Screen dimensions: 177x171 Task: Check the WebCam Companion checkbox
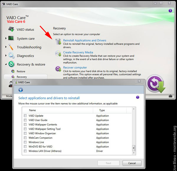coord(25,138)
